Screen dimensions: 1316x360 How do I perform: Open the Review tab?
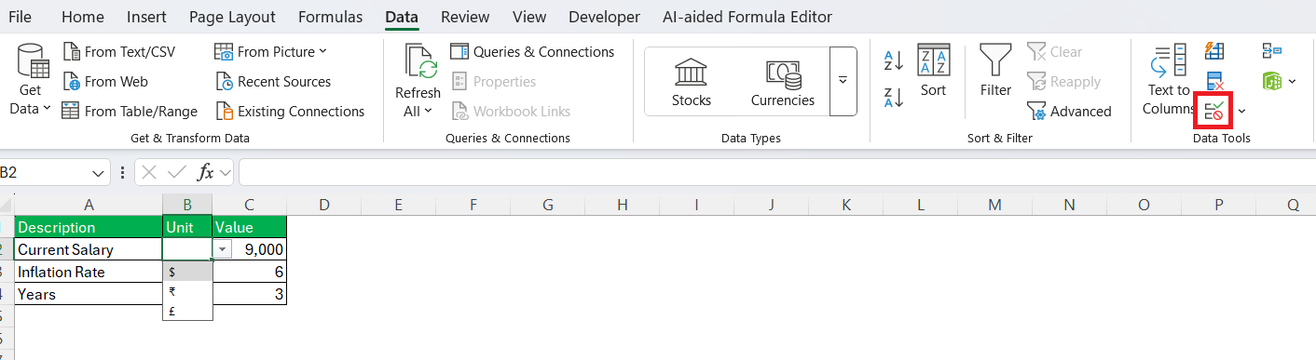[465, 17]
